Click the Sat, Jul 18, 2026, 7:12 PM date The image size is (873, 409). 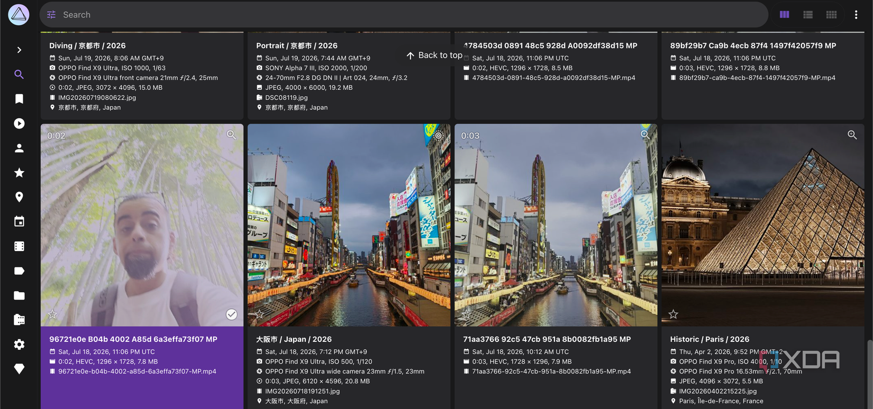point(316,352)
